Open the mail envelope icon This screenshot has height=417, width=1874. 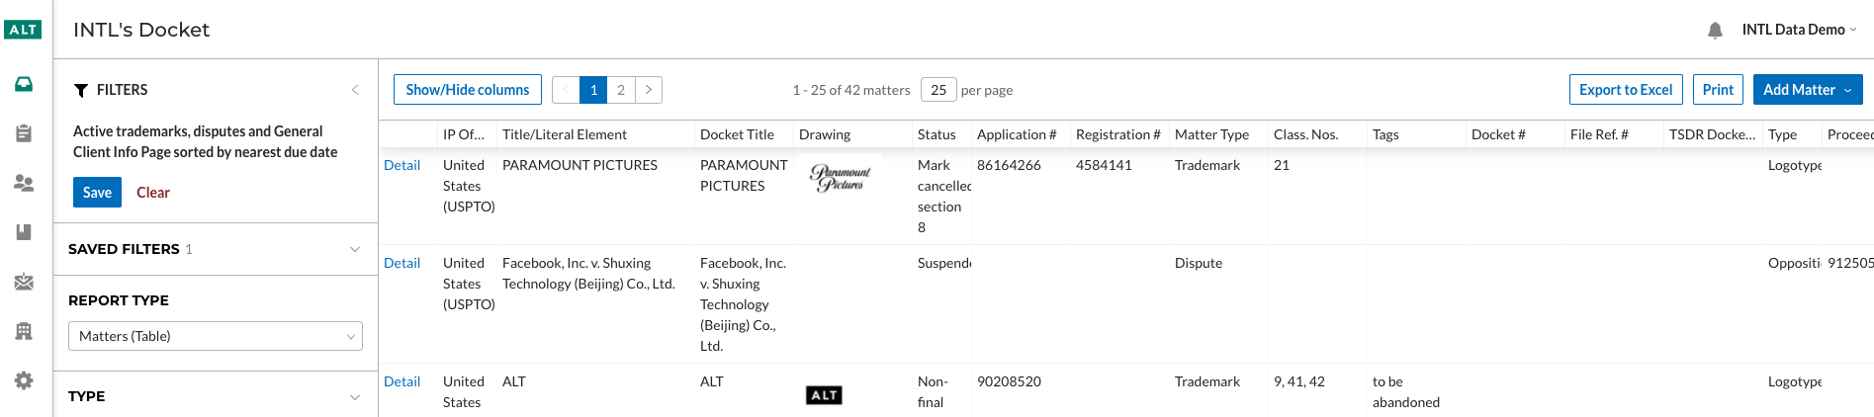click(24, 282)
